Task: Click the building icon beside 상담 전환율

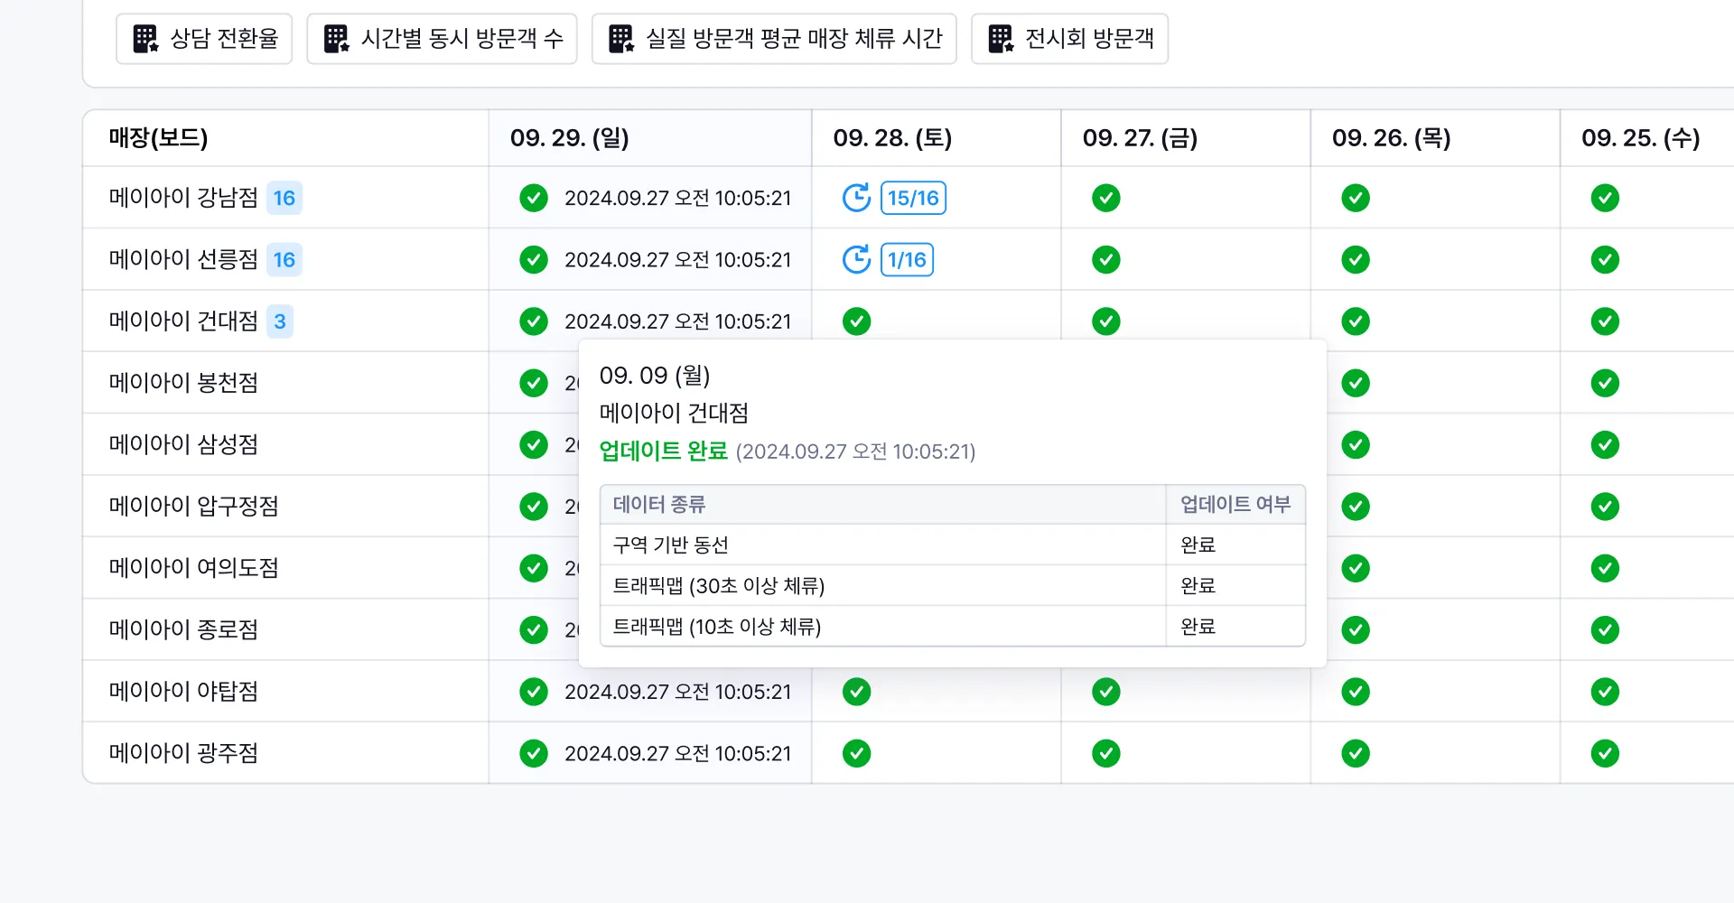Action: (x=145, y=39)
